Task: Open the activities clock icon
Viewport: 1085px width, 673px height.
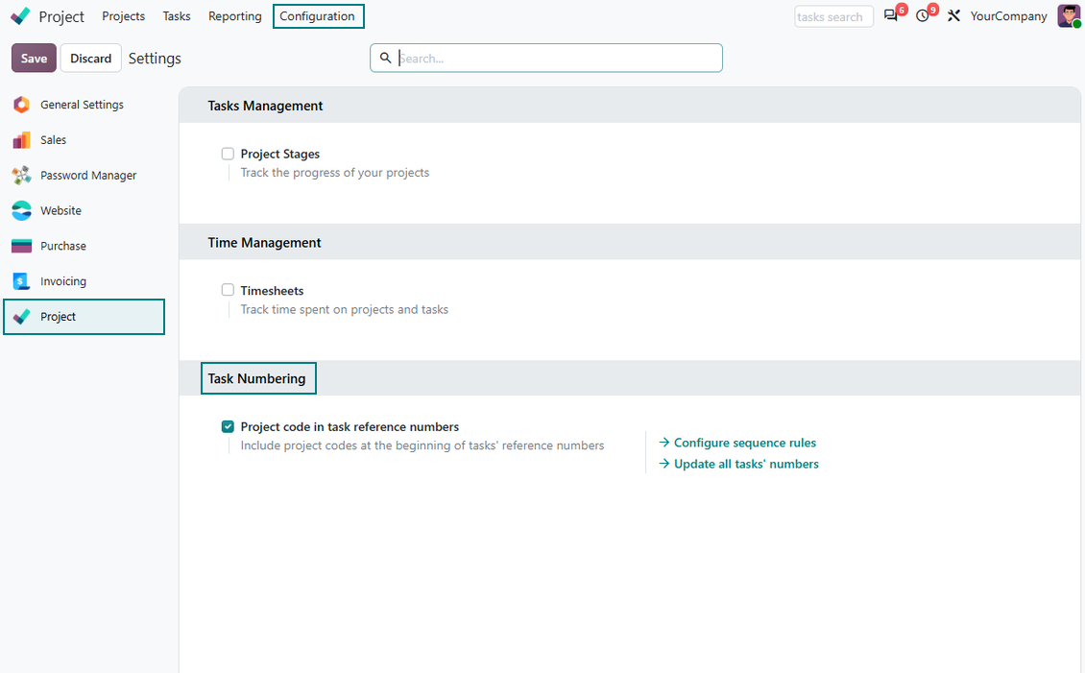Action: (923, 16)
